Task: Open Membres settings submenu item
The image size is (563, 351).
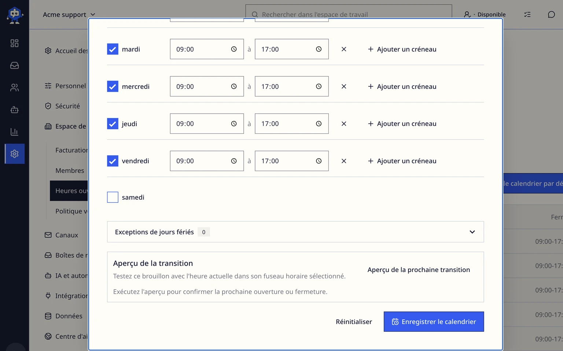Action: [x=70, y=170]
